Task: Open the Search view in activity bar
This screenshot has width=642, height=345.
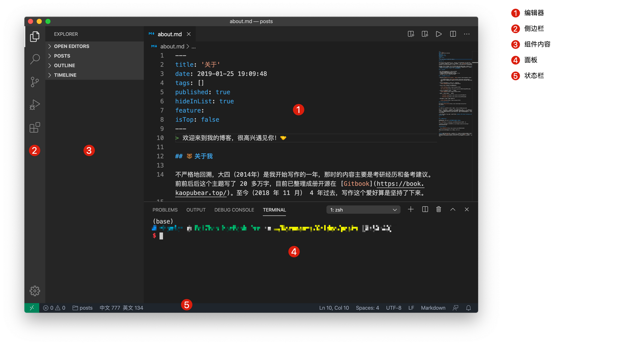Action: [x=35, y=59]
